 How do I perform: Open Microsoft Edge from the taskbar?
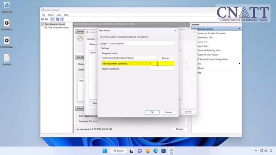click(156, 151)
